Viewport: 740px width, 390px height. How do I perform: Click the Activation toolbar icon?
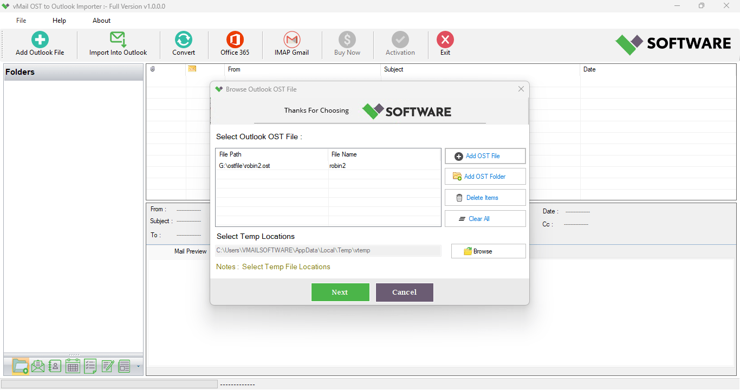pos(400,40)
